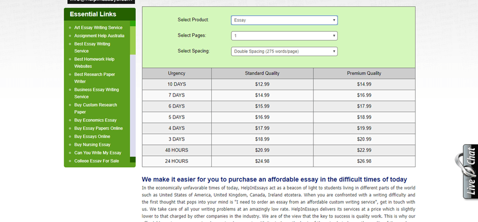Viewport: 478px width, 222px height.
Task: Click the $19.99 premium price
Action: (x=364, y=128)
